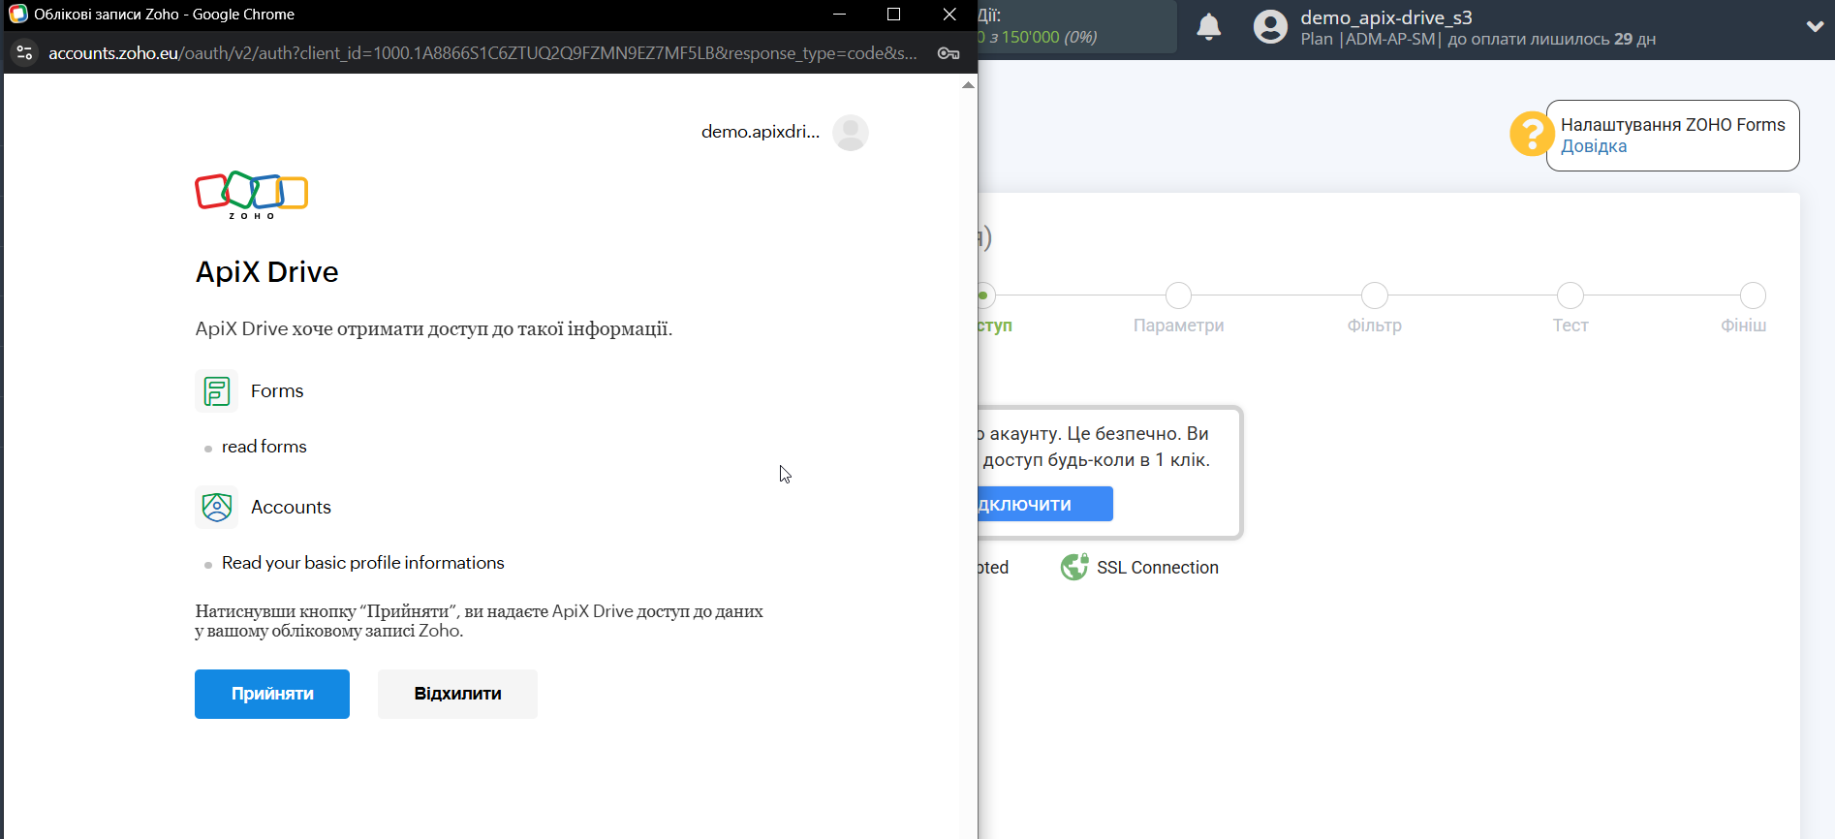The image size is (1835, 839).
Task: Click Read your basic profile informations text
Action: pyautogui.click(x=363, y=563)
